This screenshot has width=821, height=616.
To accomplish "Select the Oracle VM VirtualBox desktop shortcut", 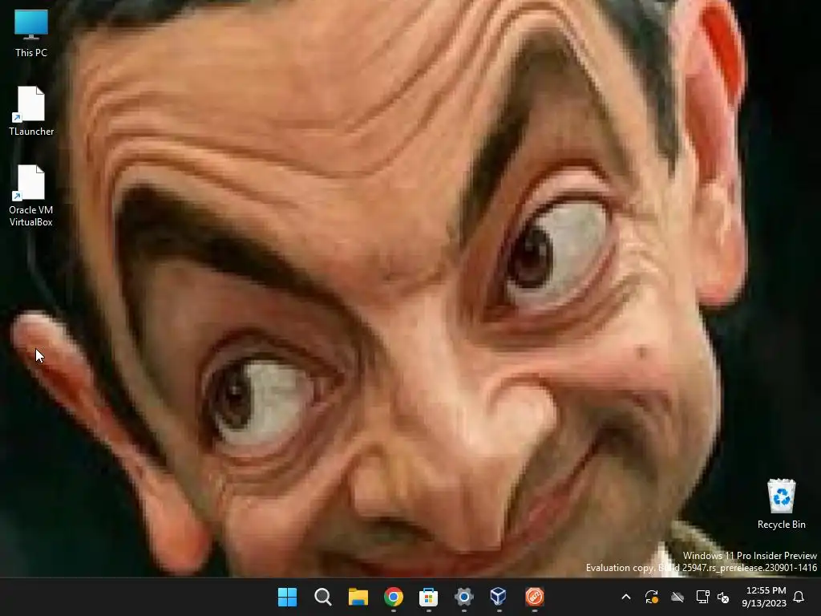I will tap(31, 196).
